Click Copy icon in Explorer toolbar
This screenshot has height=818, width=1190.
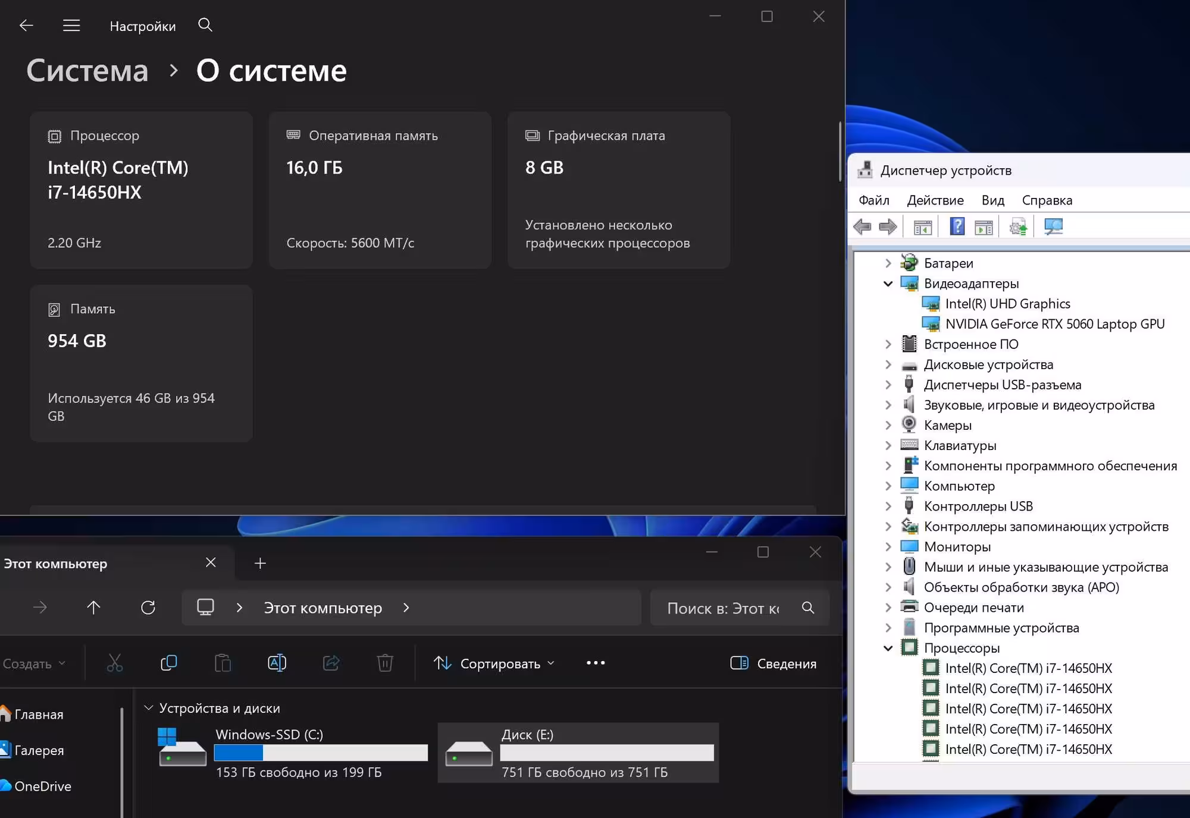pos(168,663)
